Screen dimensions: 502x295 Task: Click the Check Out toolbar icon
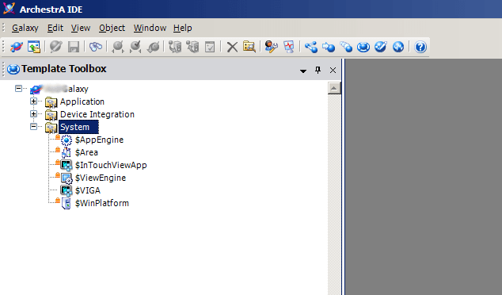(118, 47)
